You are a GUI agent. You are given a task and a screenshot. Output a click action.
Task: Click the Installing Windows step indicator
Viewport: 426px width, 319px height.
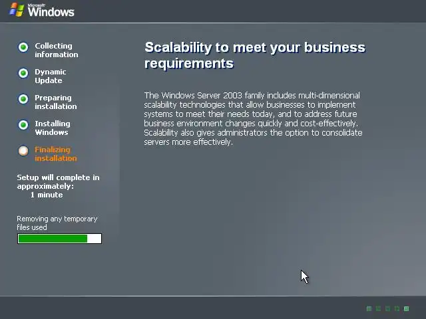coord(23,125)
